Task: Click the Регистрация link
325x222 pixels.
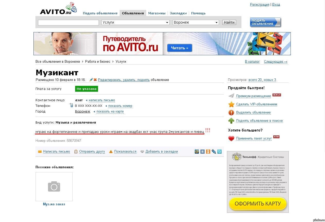Action: (260, 5)
